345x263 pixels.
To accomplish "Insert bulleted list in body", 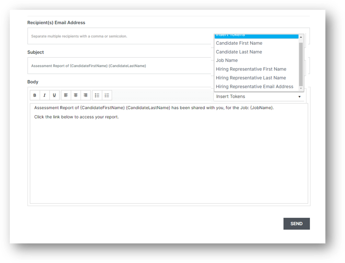I will click(x=97, y=95).
